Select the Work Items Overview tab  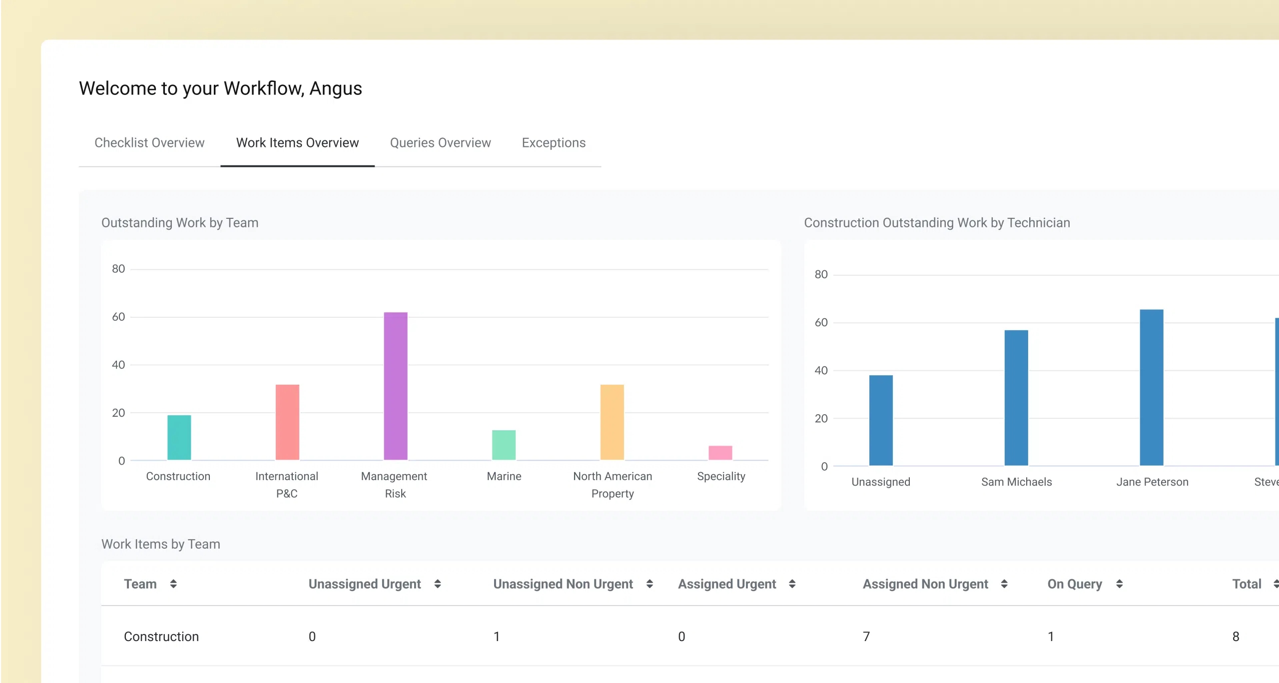point(297,143)
